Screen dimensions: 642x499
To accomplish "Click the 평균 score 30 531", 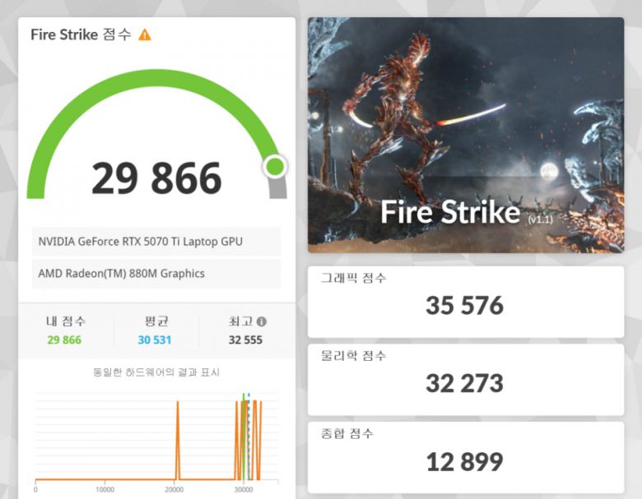I will (x=155, y=340).
